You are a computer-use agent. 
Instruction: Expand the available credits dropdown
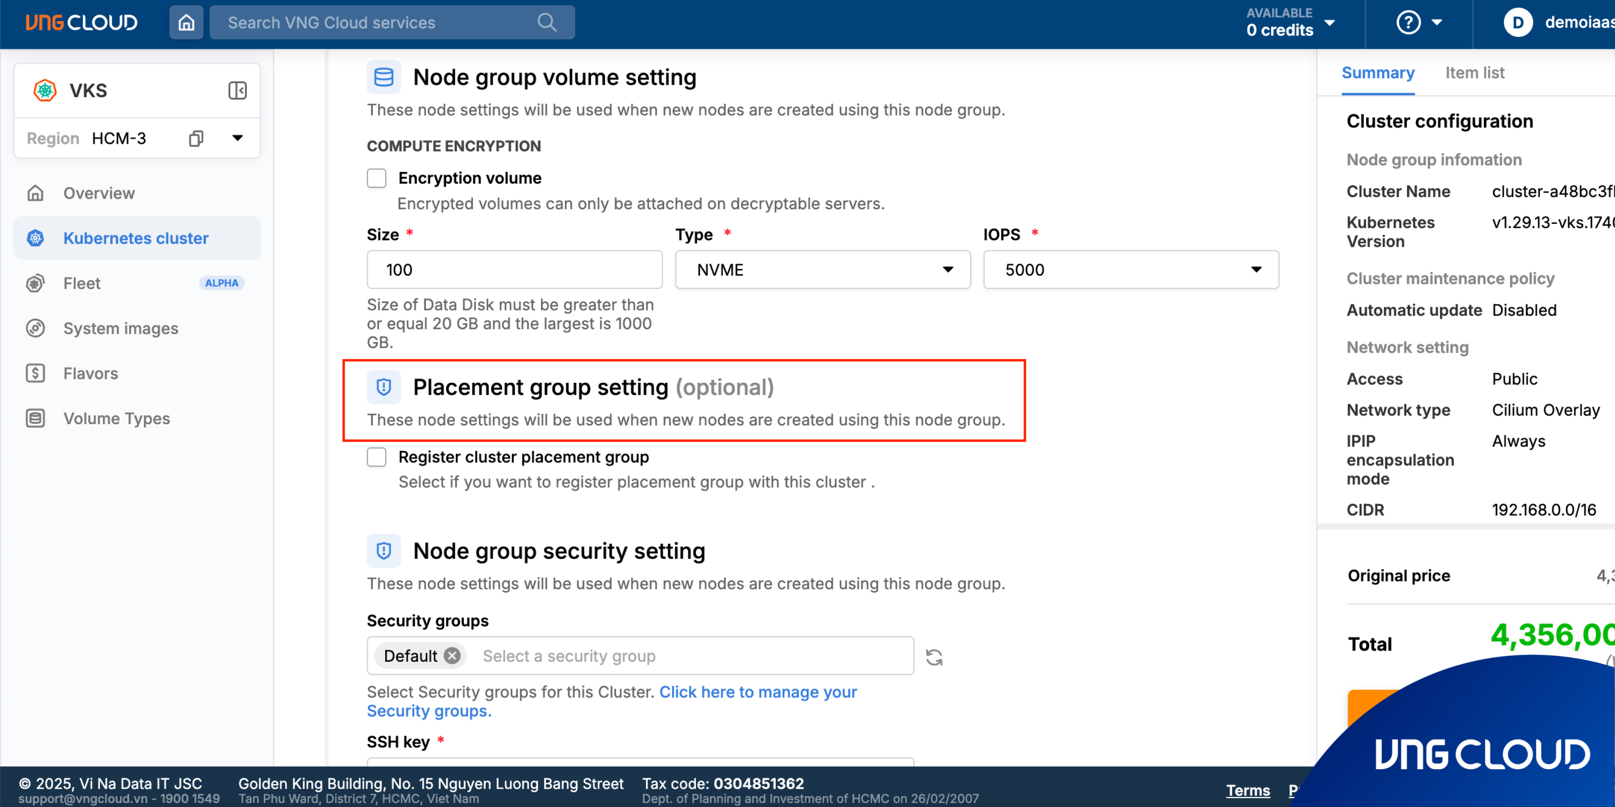point(1330,23)
